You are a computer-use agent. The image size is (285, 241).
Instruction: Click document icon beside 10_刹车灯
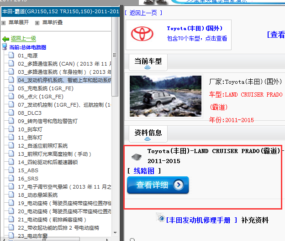[11, 129]
